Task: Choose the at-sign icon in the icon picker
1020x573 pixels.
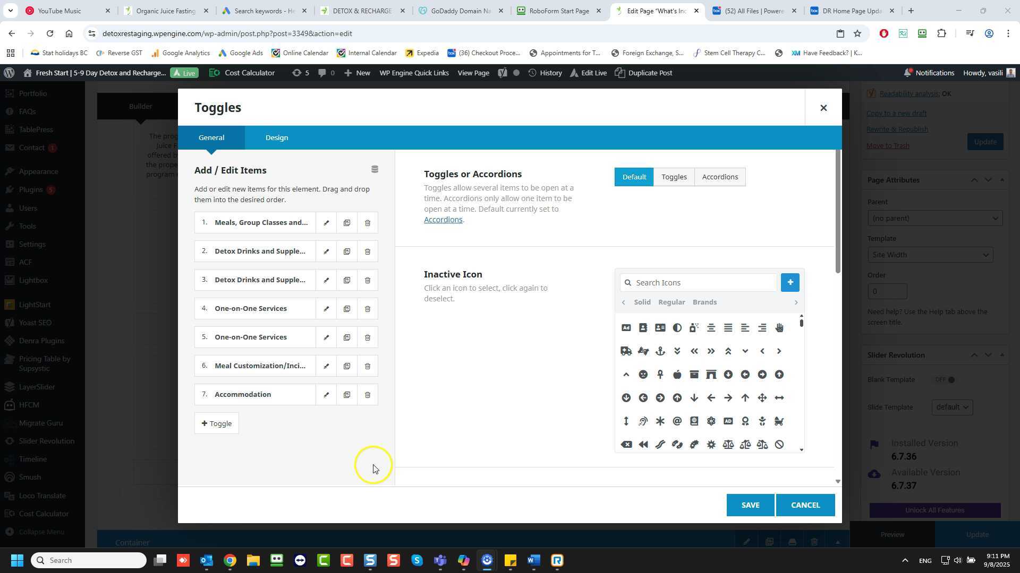Action: tap(677, 421)
